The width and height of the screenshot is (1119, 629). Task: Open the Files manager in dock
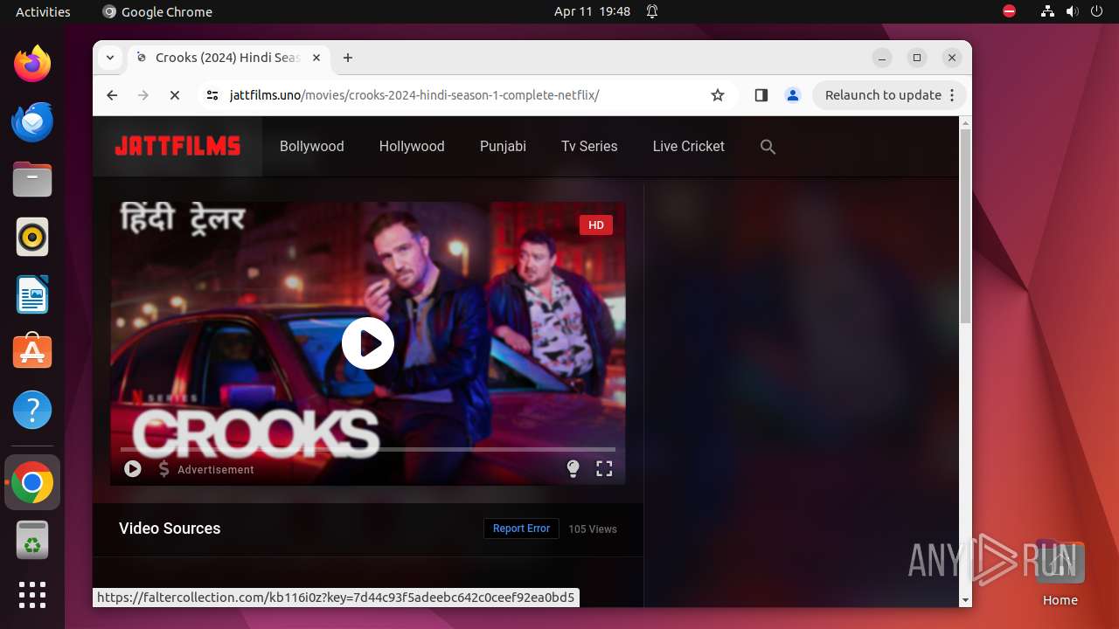click(32, 179)
